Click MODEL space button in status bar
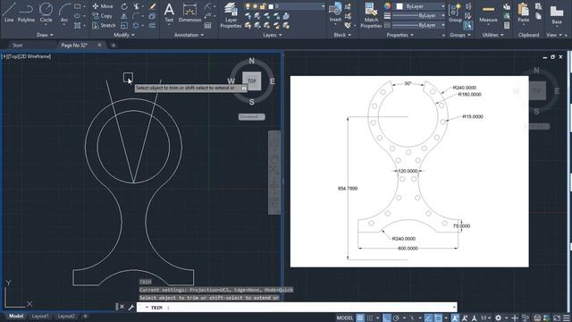This screenshot has height=322, width=572. [x=345, y=318]
